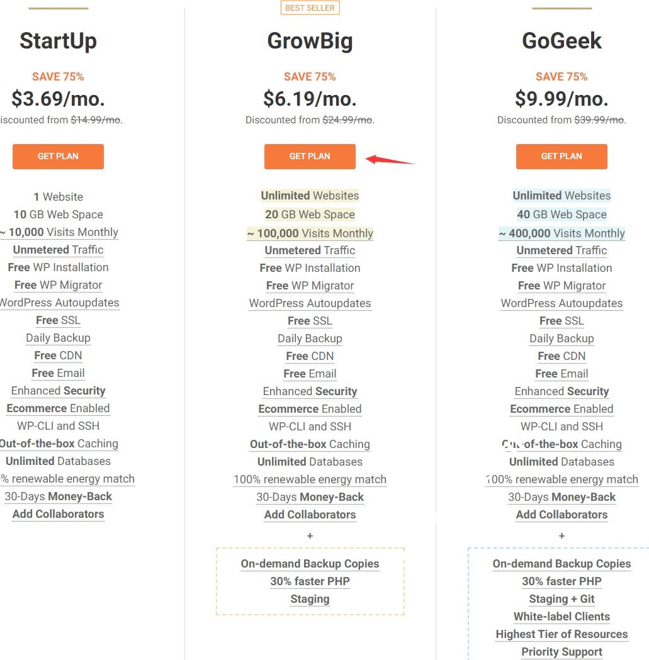
Task: Click GET PLAN under StartUp
Action: click(x=58, y=157)
